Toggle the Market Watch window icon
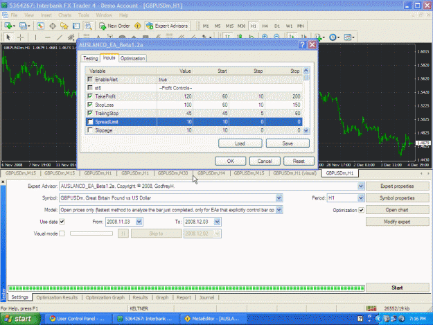 pos(41,26)
